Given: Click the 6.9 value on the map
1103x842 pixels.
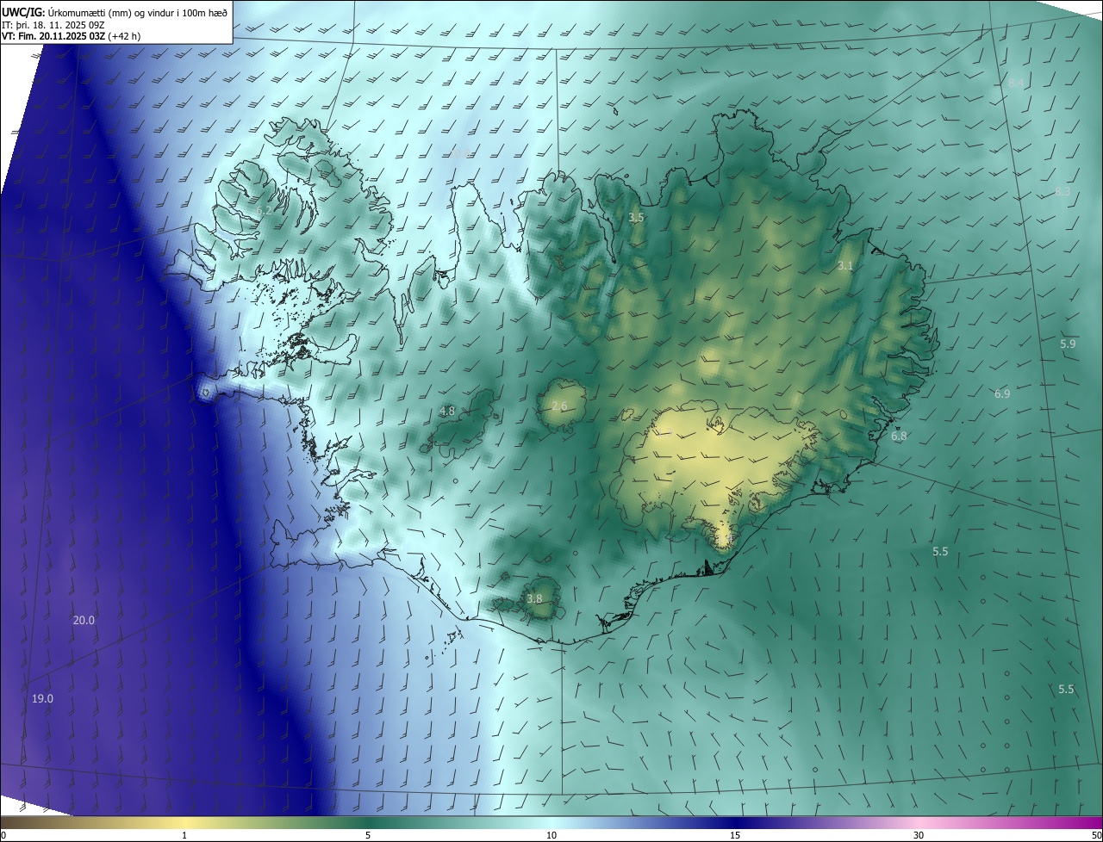Looking at the screenshot, I should point(1002,393).
